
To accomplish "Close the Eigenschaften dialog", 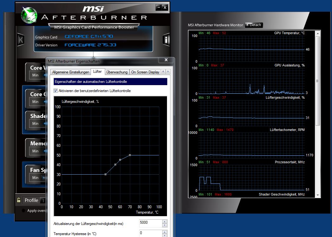I will (x=166, y=60).
